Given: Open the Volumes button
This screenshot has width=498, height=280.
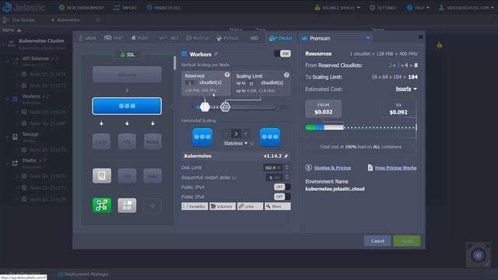Looking at the screenshot, I should point(223,206).
